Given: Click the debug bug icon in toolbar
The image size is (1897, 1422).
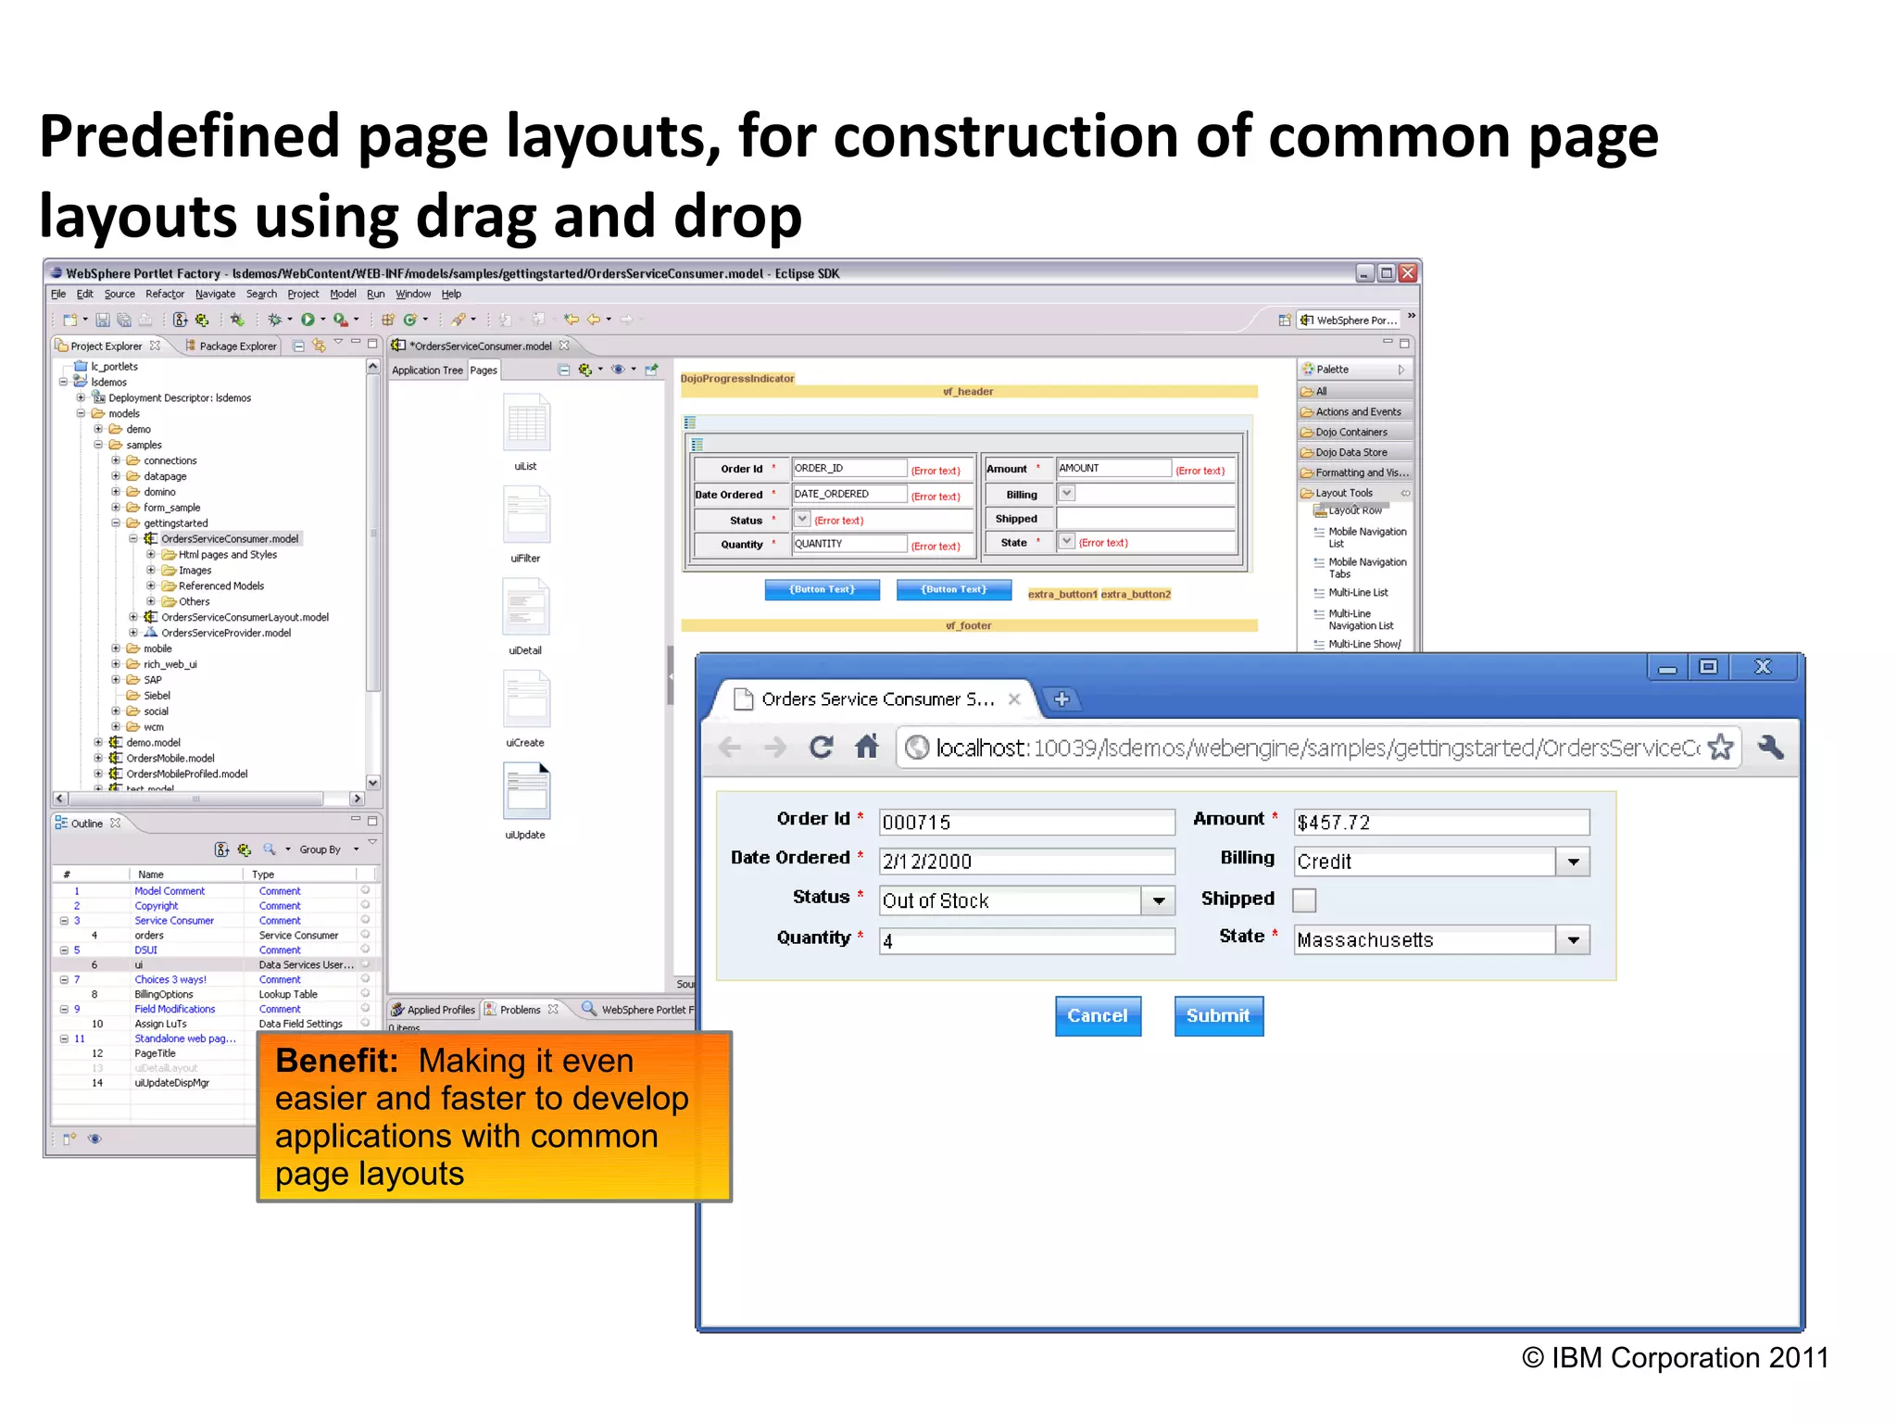Looking at the screenshot, I should coord(274,320).
